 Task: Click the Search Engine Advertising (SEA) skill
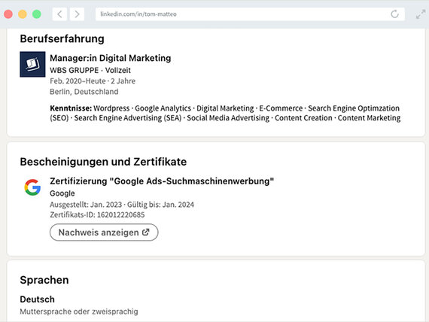(128, 118)
